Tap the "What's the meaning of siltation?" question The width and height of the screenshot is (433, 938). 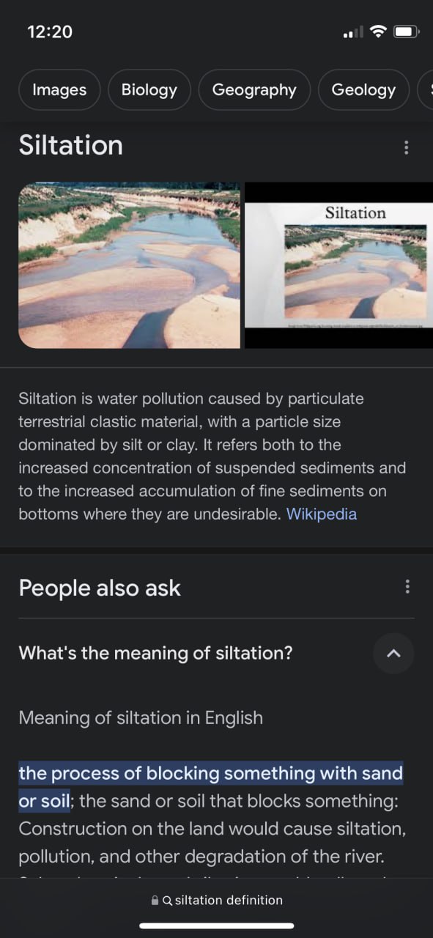(155, 653)
